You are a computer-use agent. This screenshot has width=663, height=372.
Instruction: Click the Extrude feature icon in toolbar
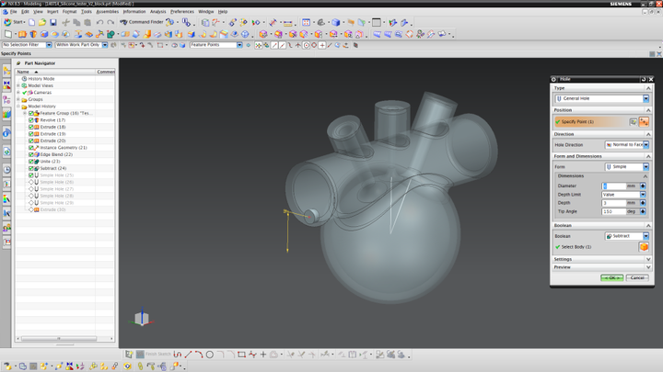22,34
